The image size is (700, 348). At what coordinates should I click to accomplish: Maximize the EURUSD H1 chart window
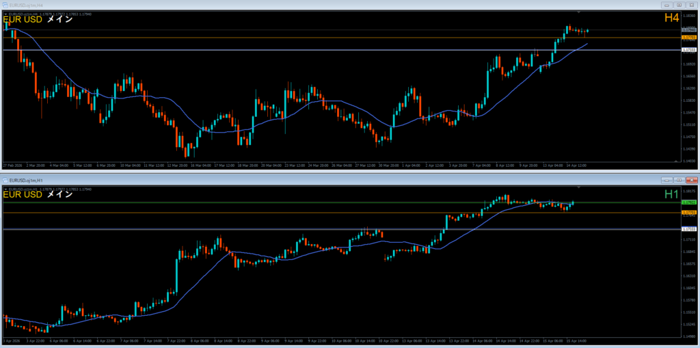[x=679, y=180]
